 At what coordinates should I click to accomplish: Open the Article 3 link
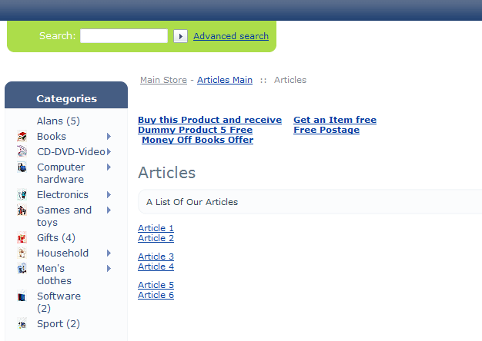pyautogui.click(x=156, y=257)
